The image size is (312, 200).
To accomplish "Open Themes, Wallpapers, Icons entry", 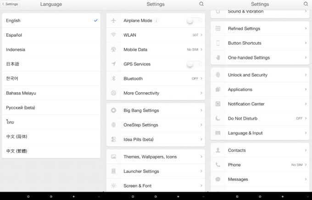I will (x=156, y=157).
